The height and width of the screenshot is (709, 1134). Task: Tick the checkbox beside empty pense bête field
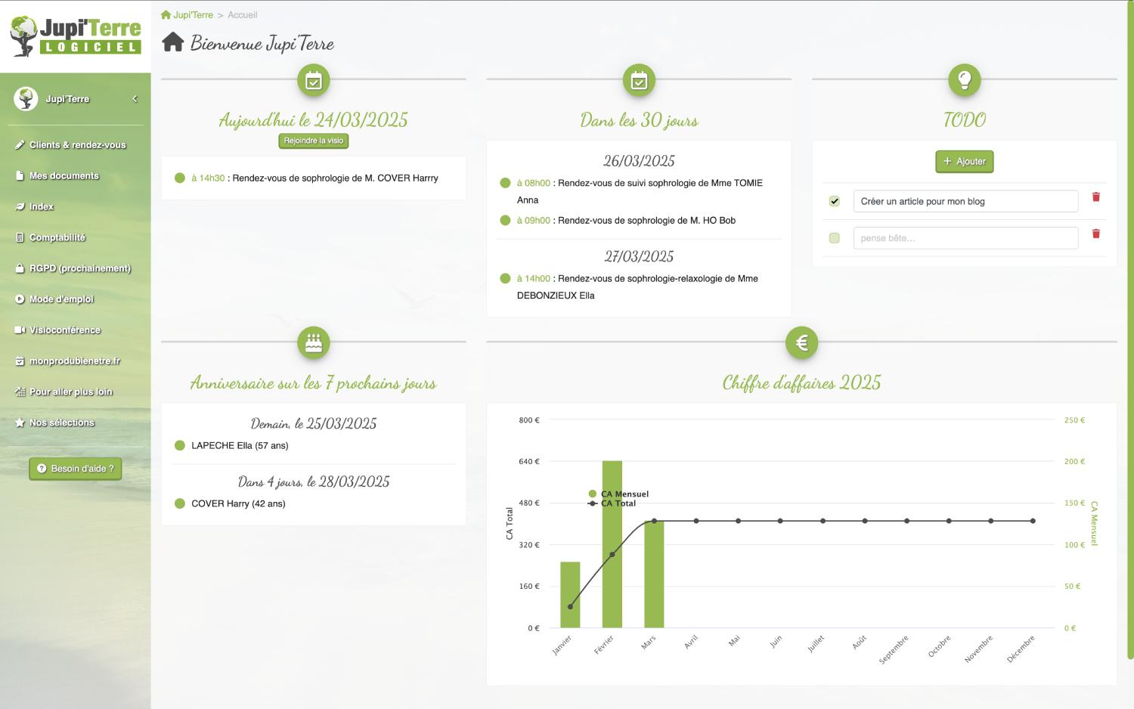click(834, 238)
